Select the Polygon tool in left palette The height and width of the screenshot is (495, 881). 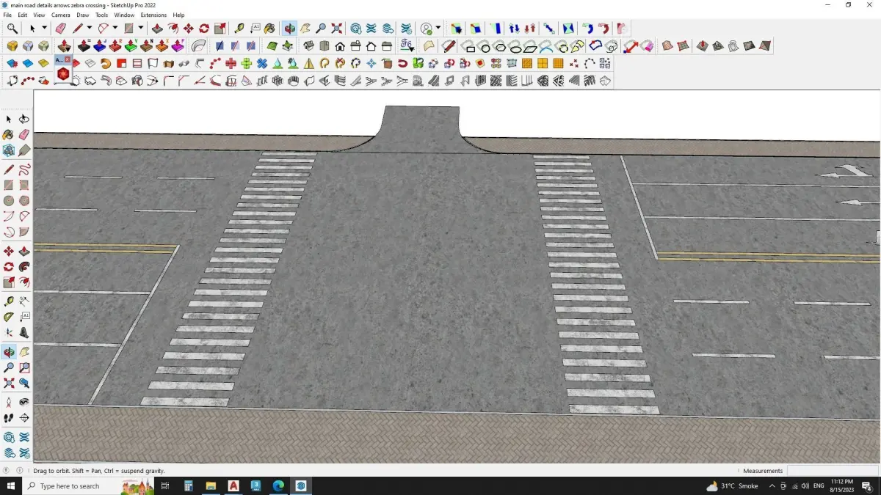pyautogui.click(x=24, y=200)
